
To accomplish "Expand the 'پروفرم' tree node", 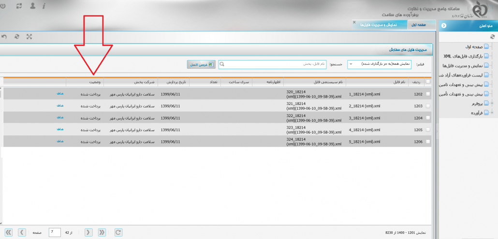I will coord(492,104).
